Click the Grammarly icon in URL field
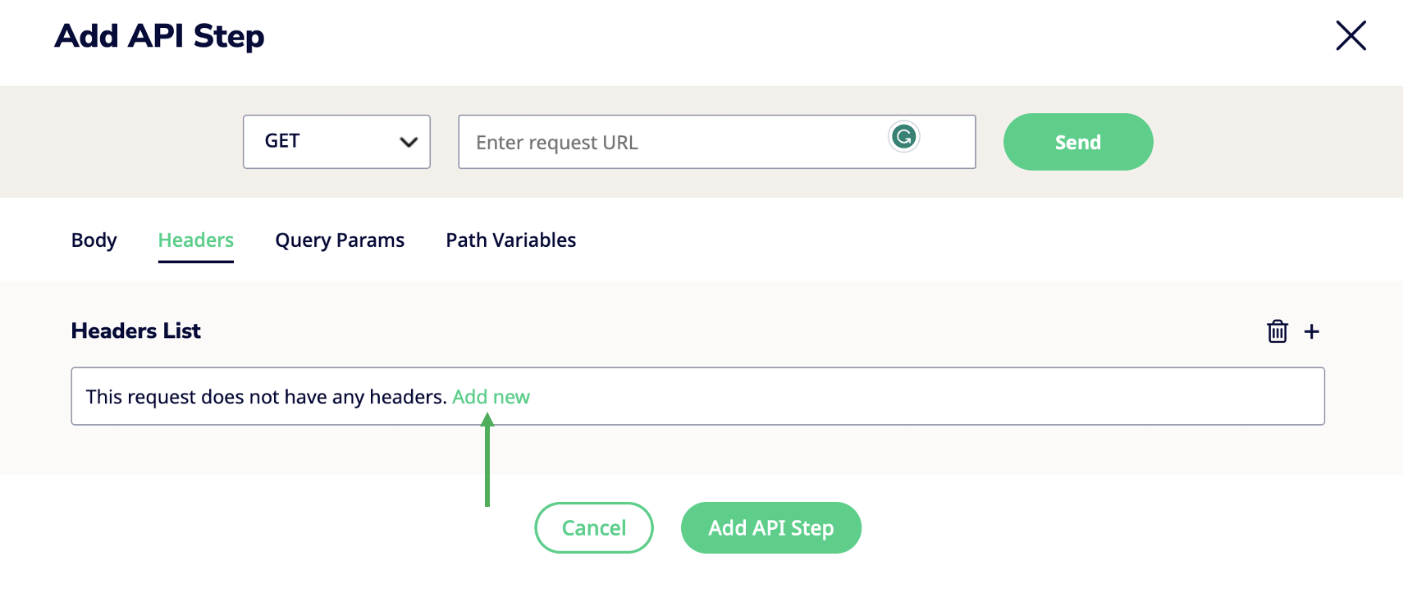Screen dimensions: 1408x602 [904, 137]
